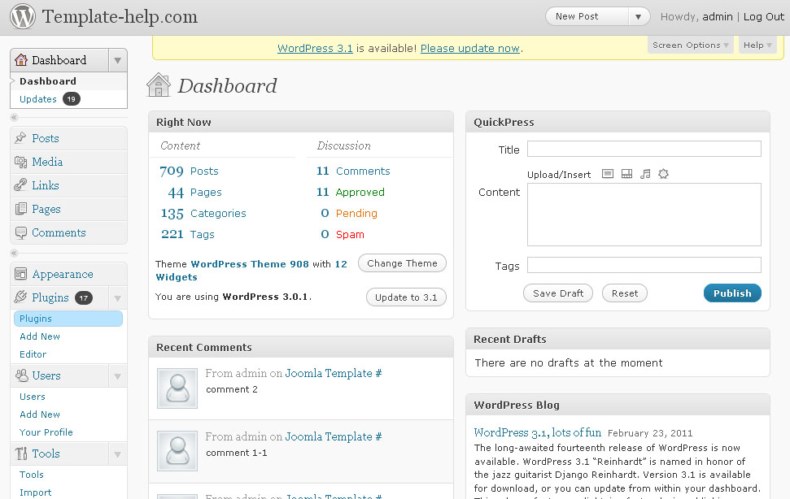The image size is (790, 499).
Task: Click the Add Video upload icon
Action: (x=626, y=174)
